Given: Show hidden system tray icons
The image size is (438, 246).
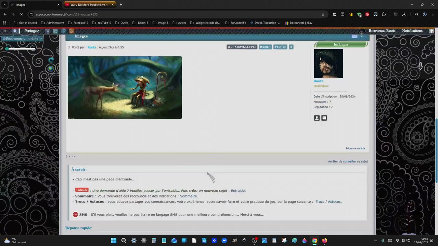Looking at the screenshot, I should coord(375,241).
